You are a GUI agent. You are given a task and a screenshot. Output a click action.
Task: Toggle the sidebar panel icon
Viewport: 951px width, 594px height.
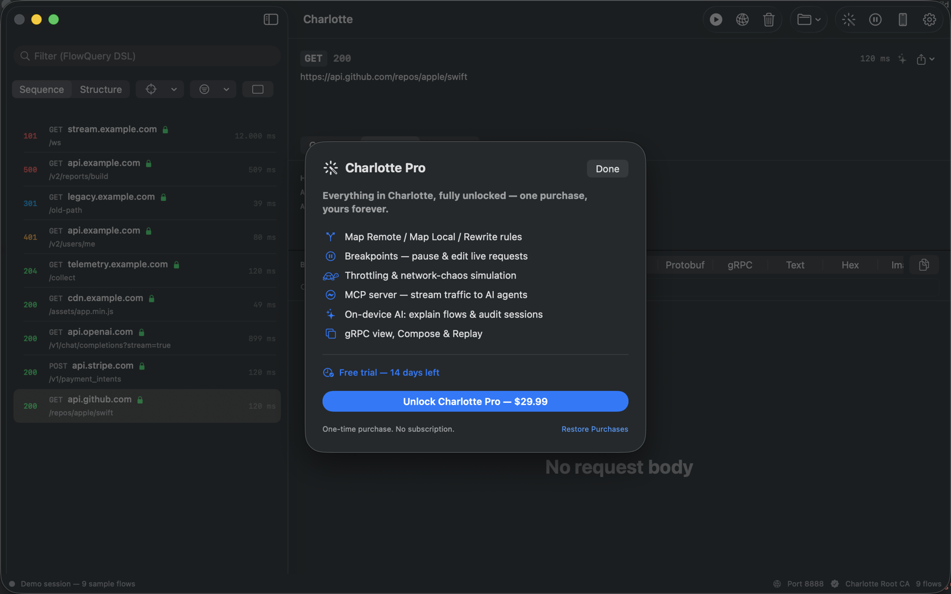point(271,20)
